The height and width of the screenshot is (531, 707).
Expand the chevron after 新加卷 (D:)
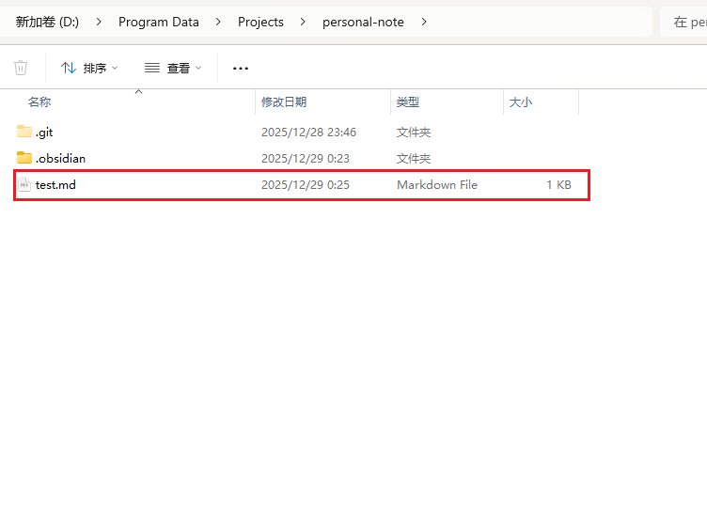coord(99,22)
